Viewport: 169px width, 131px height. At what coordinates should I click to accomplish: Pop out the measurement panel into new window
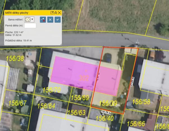click(52, 13)
